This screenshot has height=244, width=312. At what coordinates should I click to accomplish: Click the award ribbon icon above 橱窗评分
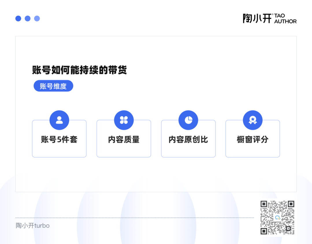pos(253,120)
